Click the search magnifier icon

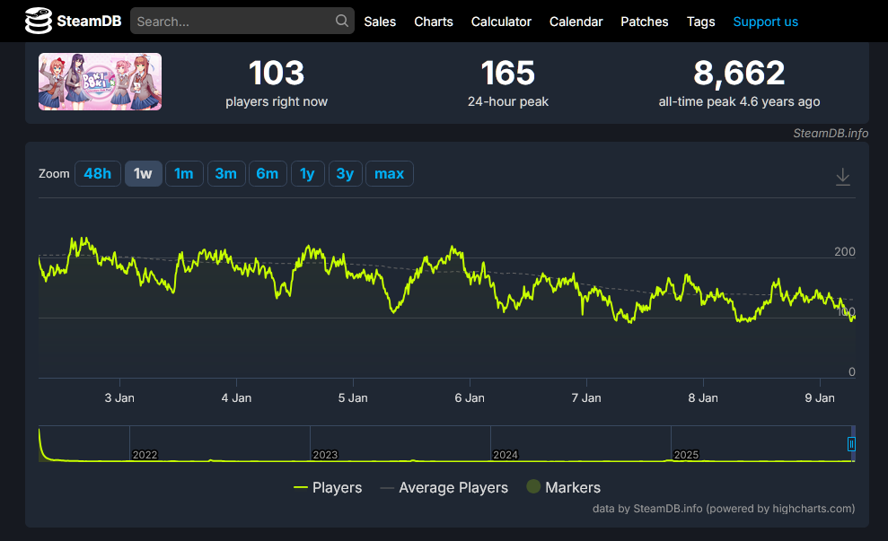point(341,21)
